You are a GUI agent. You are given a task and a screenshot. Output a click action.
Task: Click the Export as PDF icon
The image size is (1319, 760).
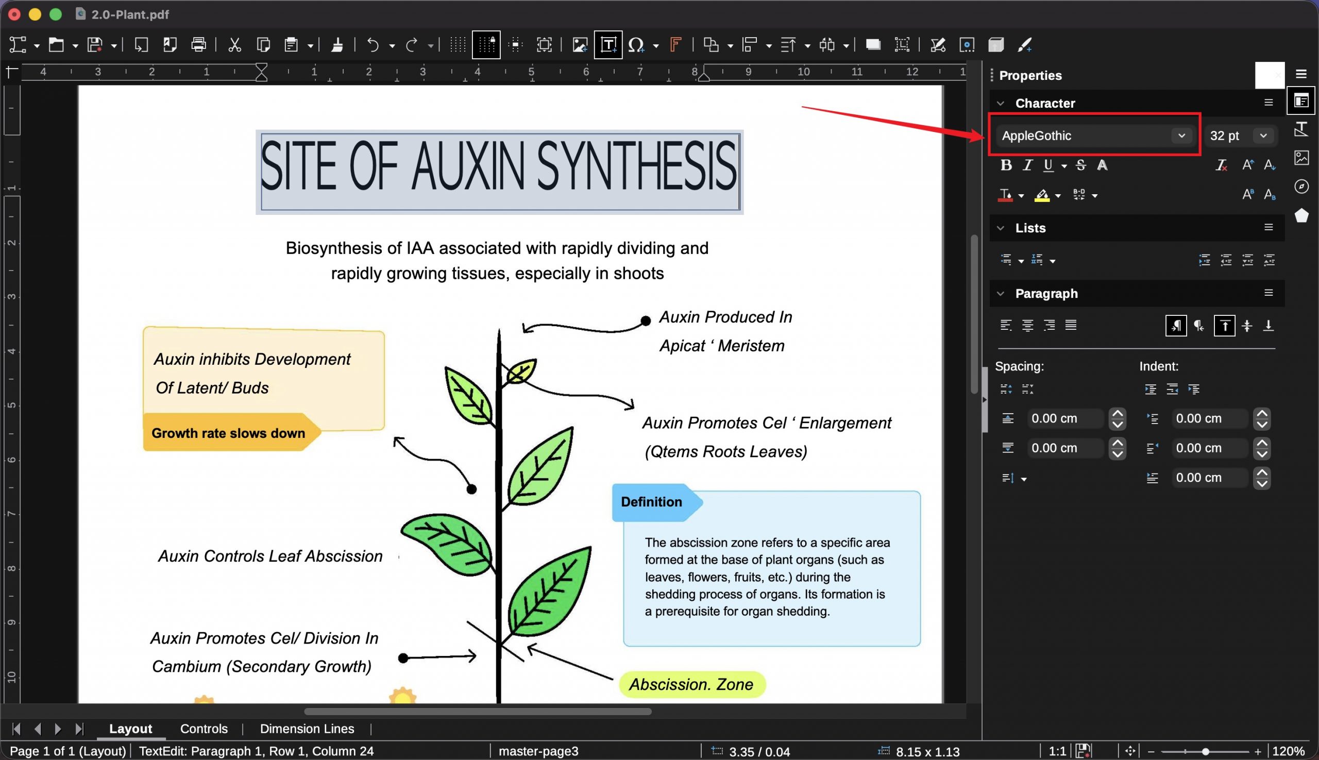pyautogui.click(x=170, y=45)
